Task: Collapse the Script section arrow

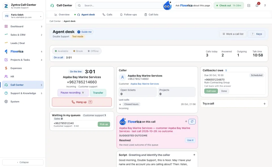Action: coord(194,155)
